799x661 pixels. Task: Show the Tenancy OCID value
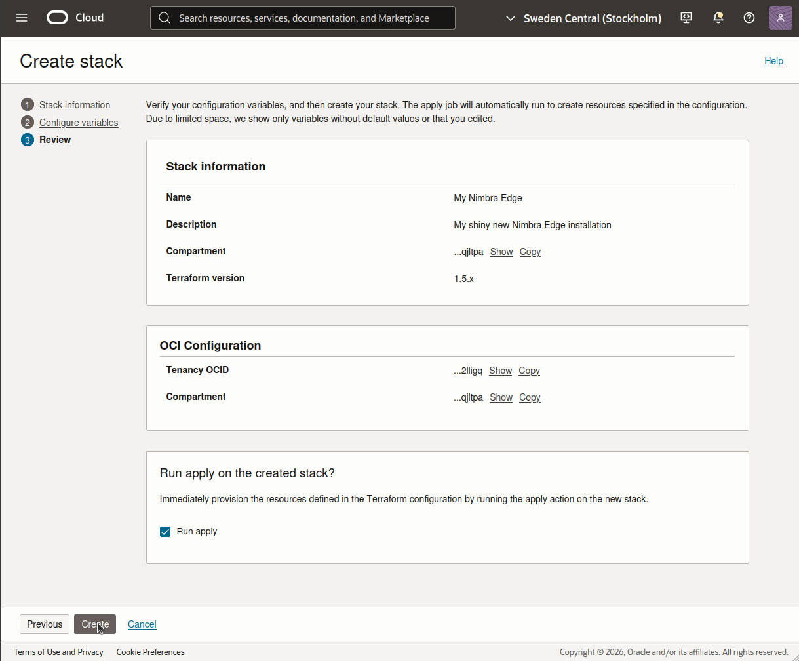coord(500,371)
